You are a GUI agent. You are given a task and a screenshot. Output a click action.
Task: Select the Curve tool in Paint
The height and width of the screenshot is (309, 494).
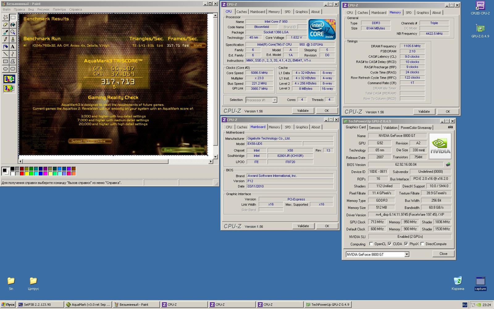pos(13,54)
